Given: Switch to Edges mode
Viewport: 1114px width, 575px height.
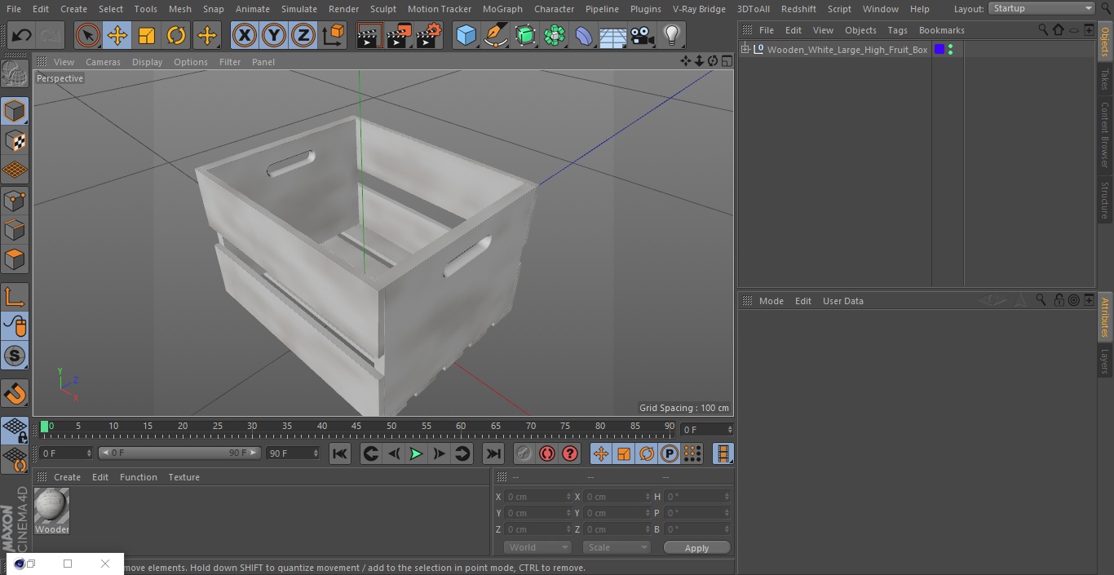Looking at the screenshot, I should (x=15, y=230).
